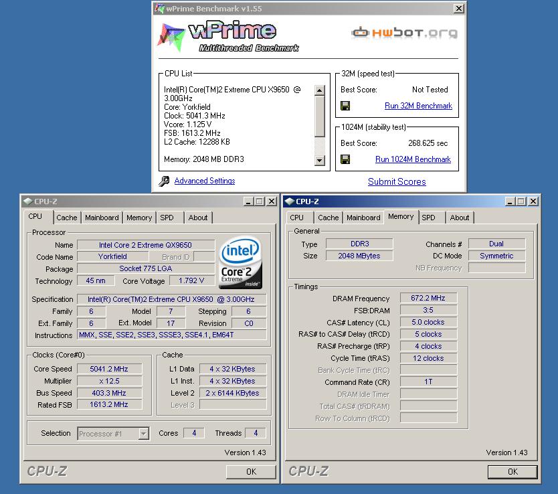This screenshot has height=494, width=558.
Task: Select Memory tab in right CPU-Z window
Action: tap(401, 216)
